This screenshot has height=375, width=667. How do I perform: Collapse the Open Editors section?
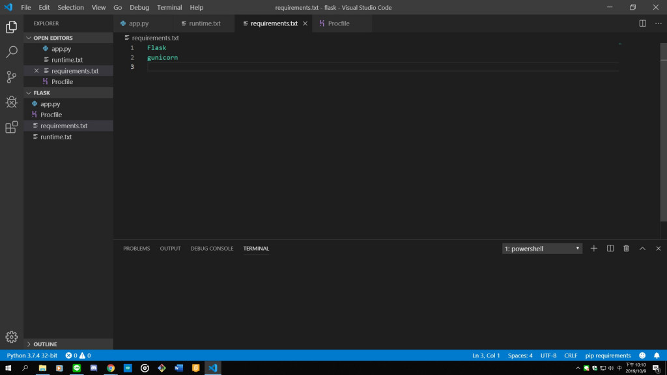[x=68, y=38]
